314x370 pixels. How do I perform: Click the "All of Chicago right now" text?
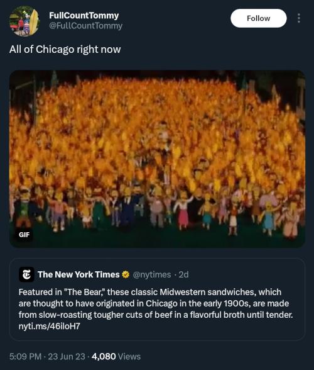[x=65, y=49]
